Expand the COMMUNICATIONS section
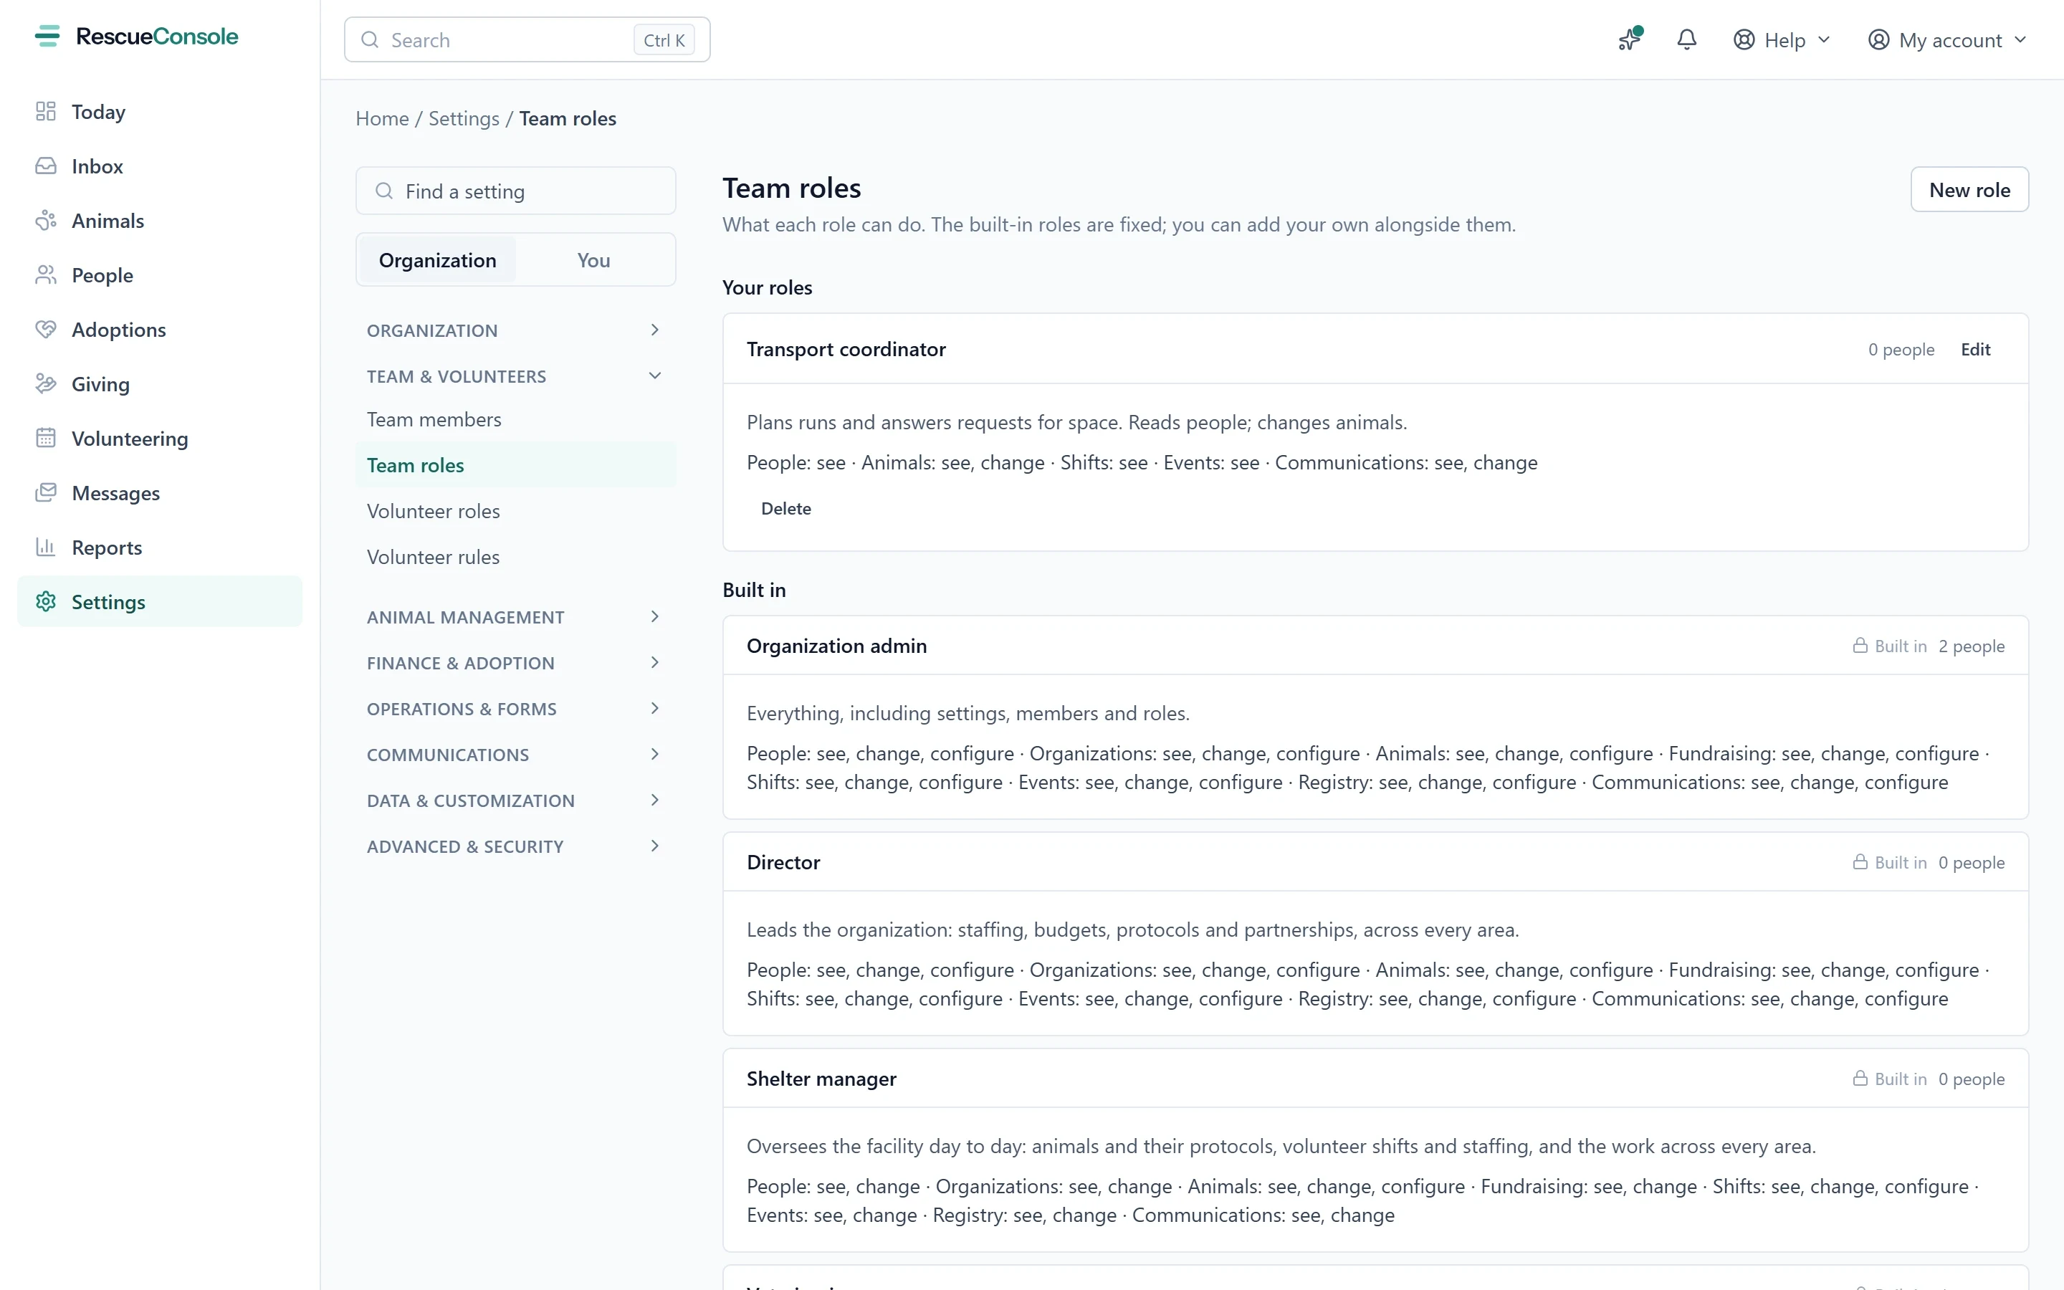This screenshot has height=1290, width=2064. pyautogui.click(x=515, y=755)
